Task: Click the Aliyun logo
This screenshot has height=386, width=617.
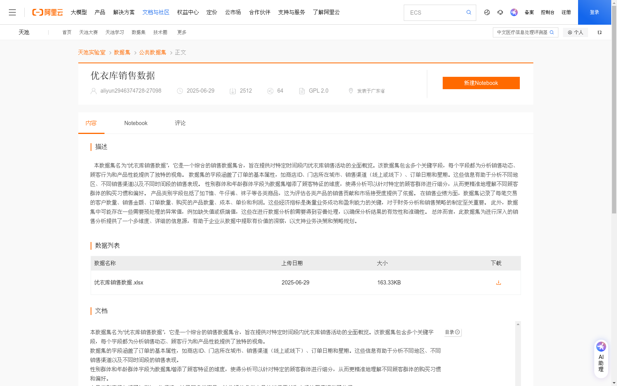Action: point(47,12)
